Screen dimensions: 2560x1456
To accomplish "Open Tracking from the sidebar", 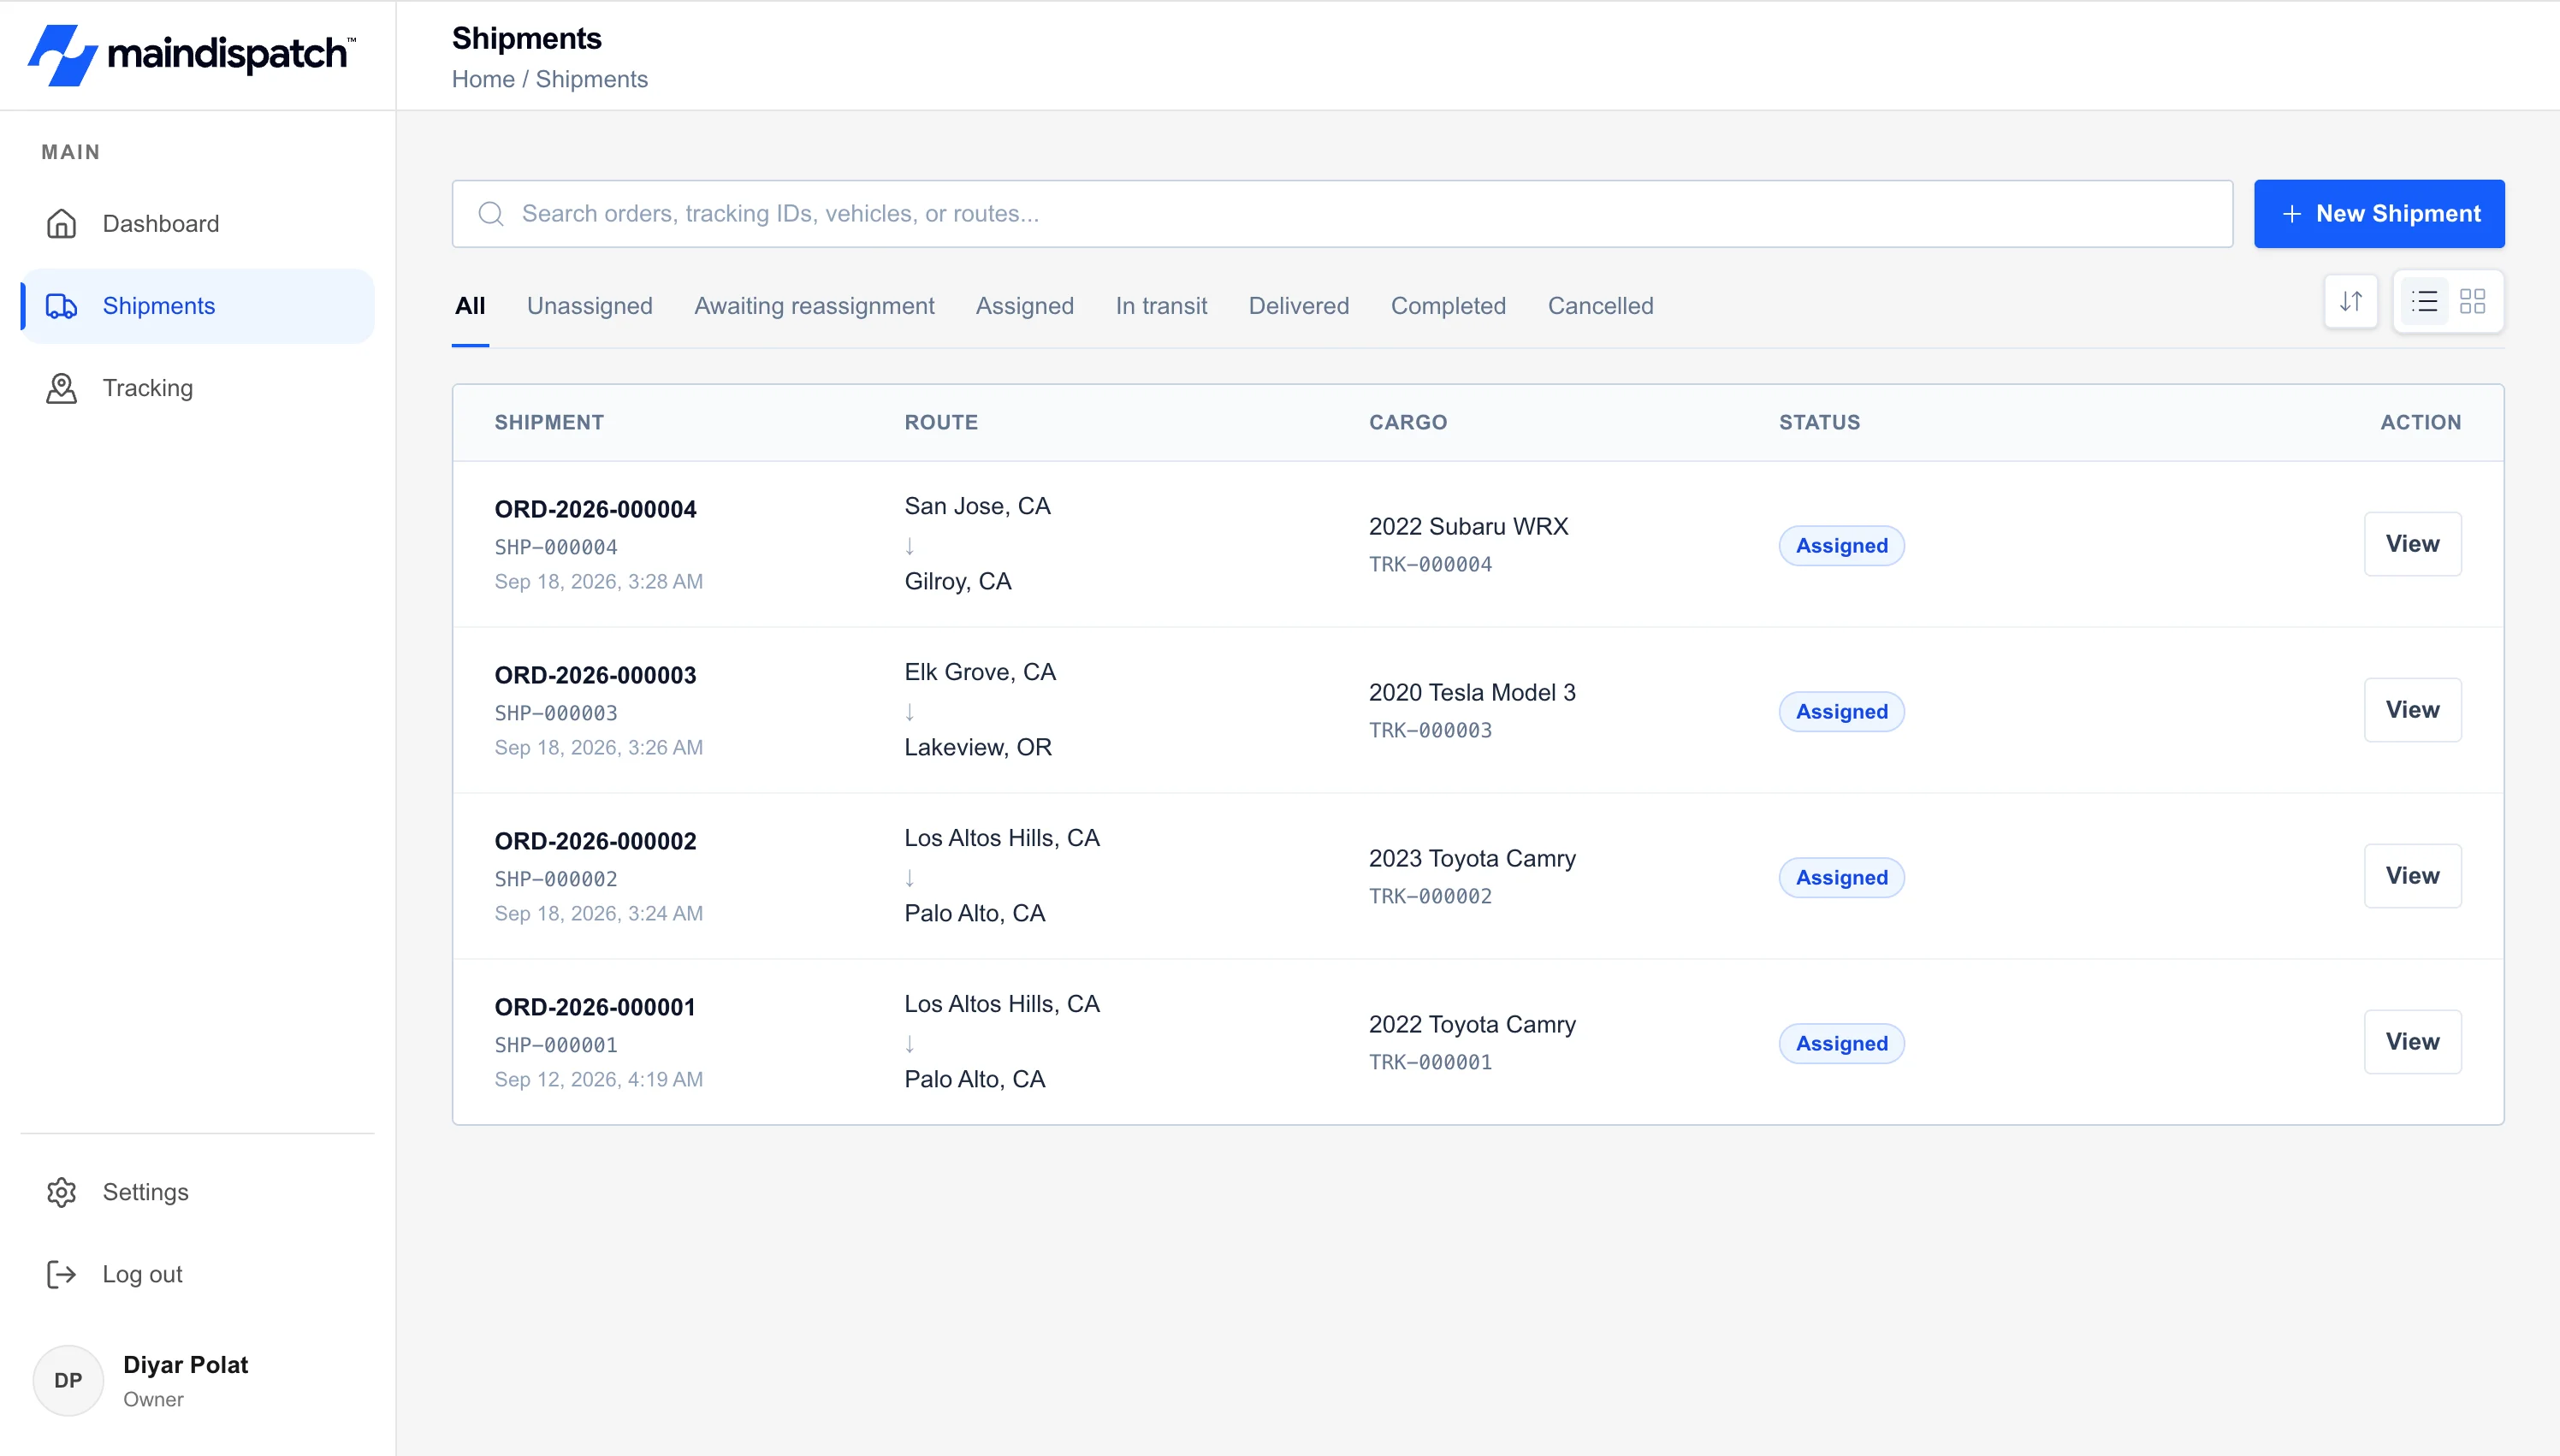I will tap(197, 388).
